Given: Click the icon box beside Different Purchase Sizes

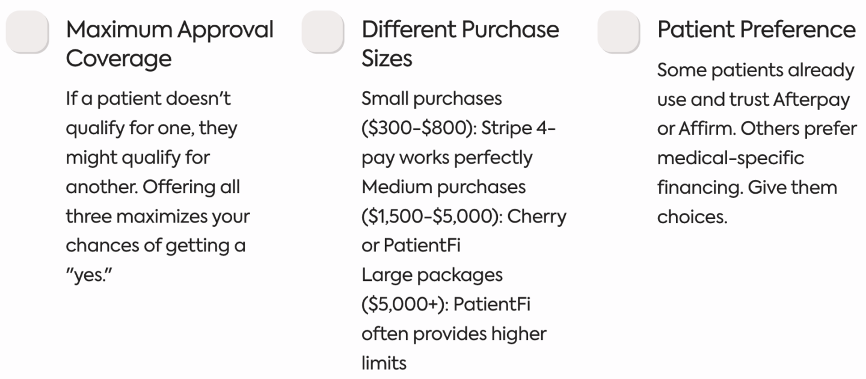Looking at the screenshot, I should 323,31.
